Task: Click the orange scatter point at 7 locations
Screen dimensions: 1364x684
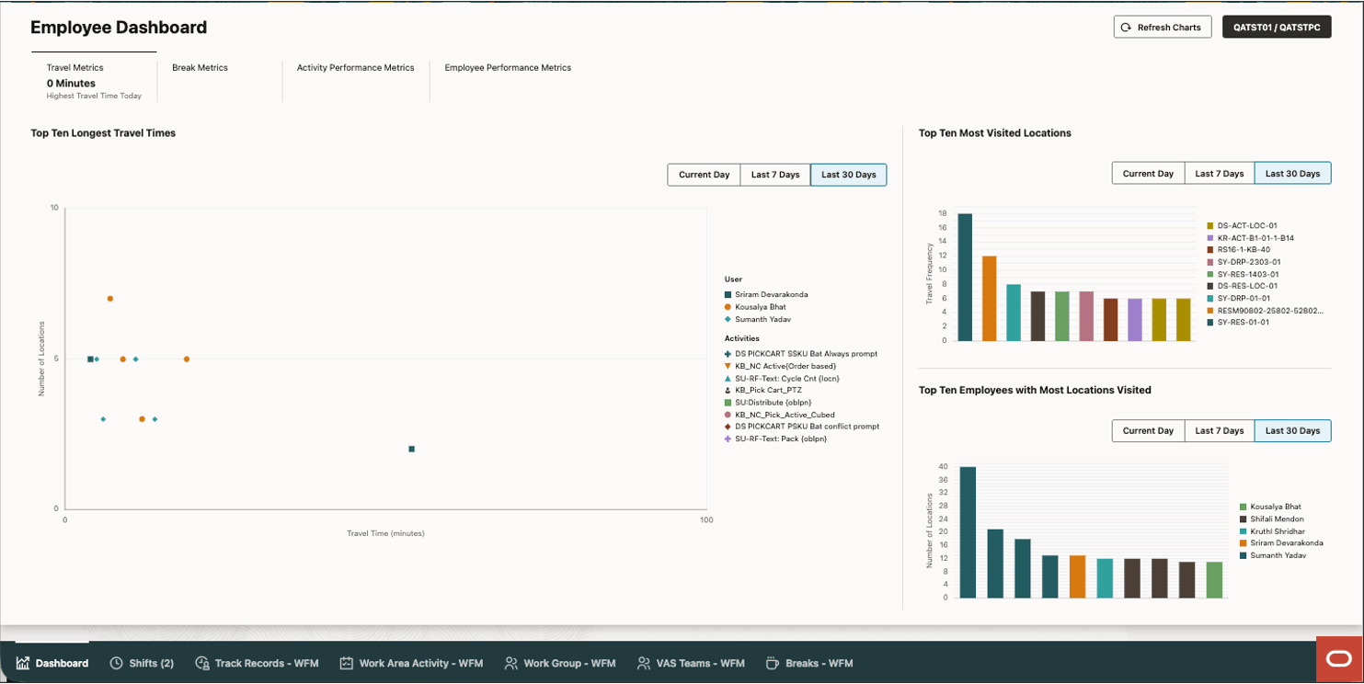Action: click(110, 299)
